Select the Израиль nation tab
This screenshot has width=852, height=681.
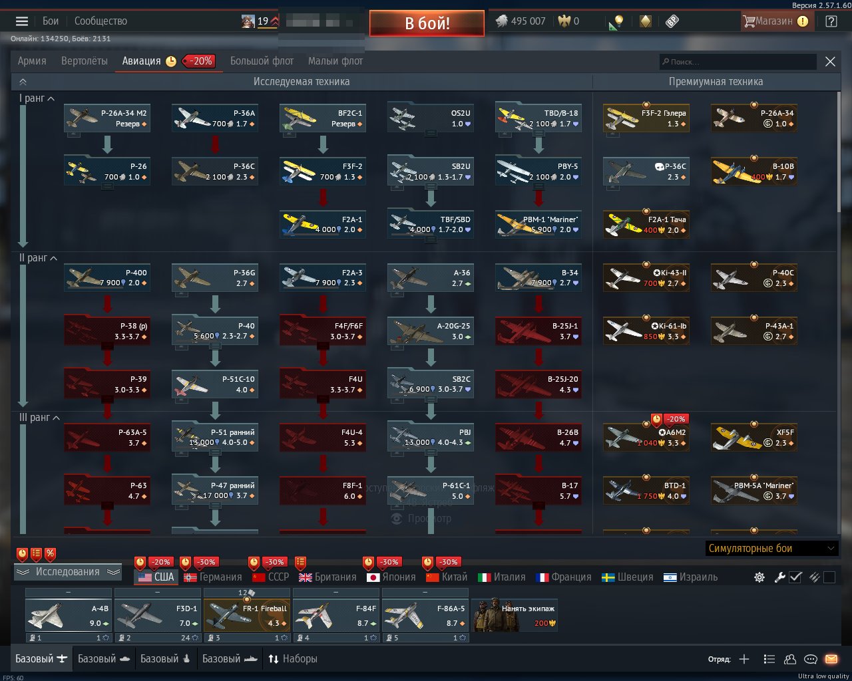tap(691, 577)
